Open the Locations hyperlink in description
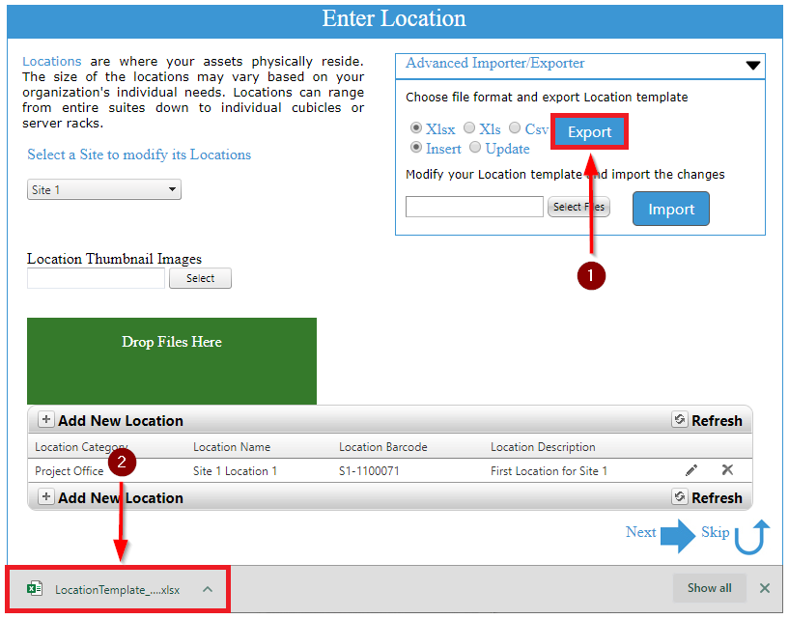This screenshot has width=789, height=619. [52, 62]
